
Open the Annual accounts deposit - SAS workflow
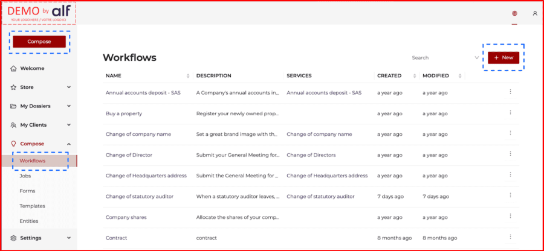point(143,93)
